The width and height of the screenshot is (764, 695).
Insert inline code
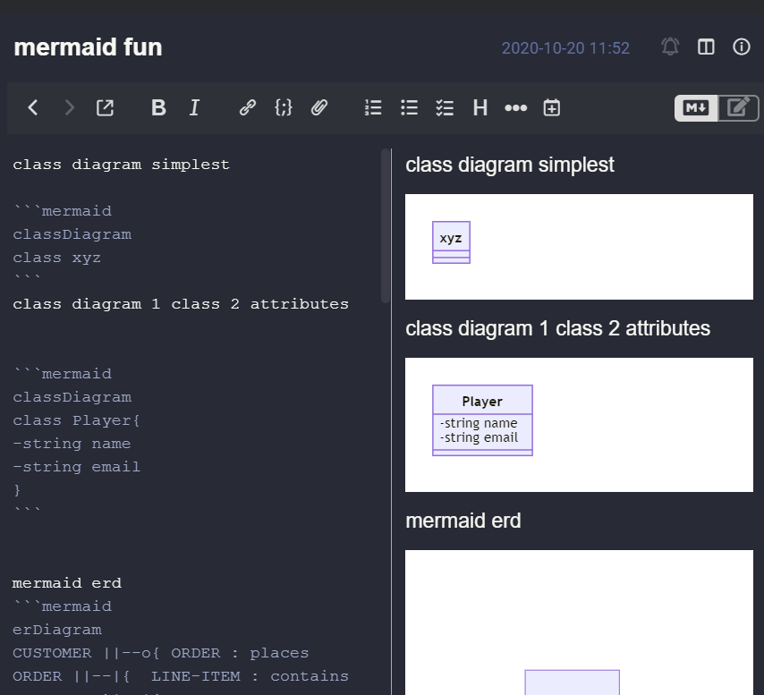[x=283, y=107]
